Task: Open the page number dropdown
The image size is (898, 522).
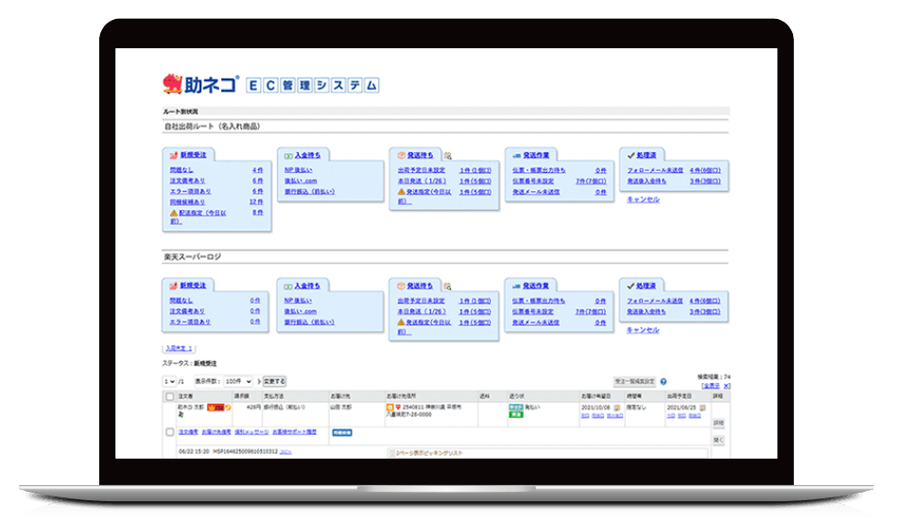Action: [169, 381]
